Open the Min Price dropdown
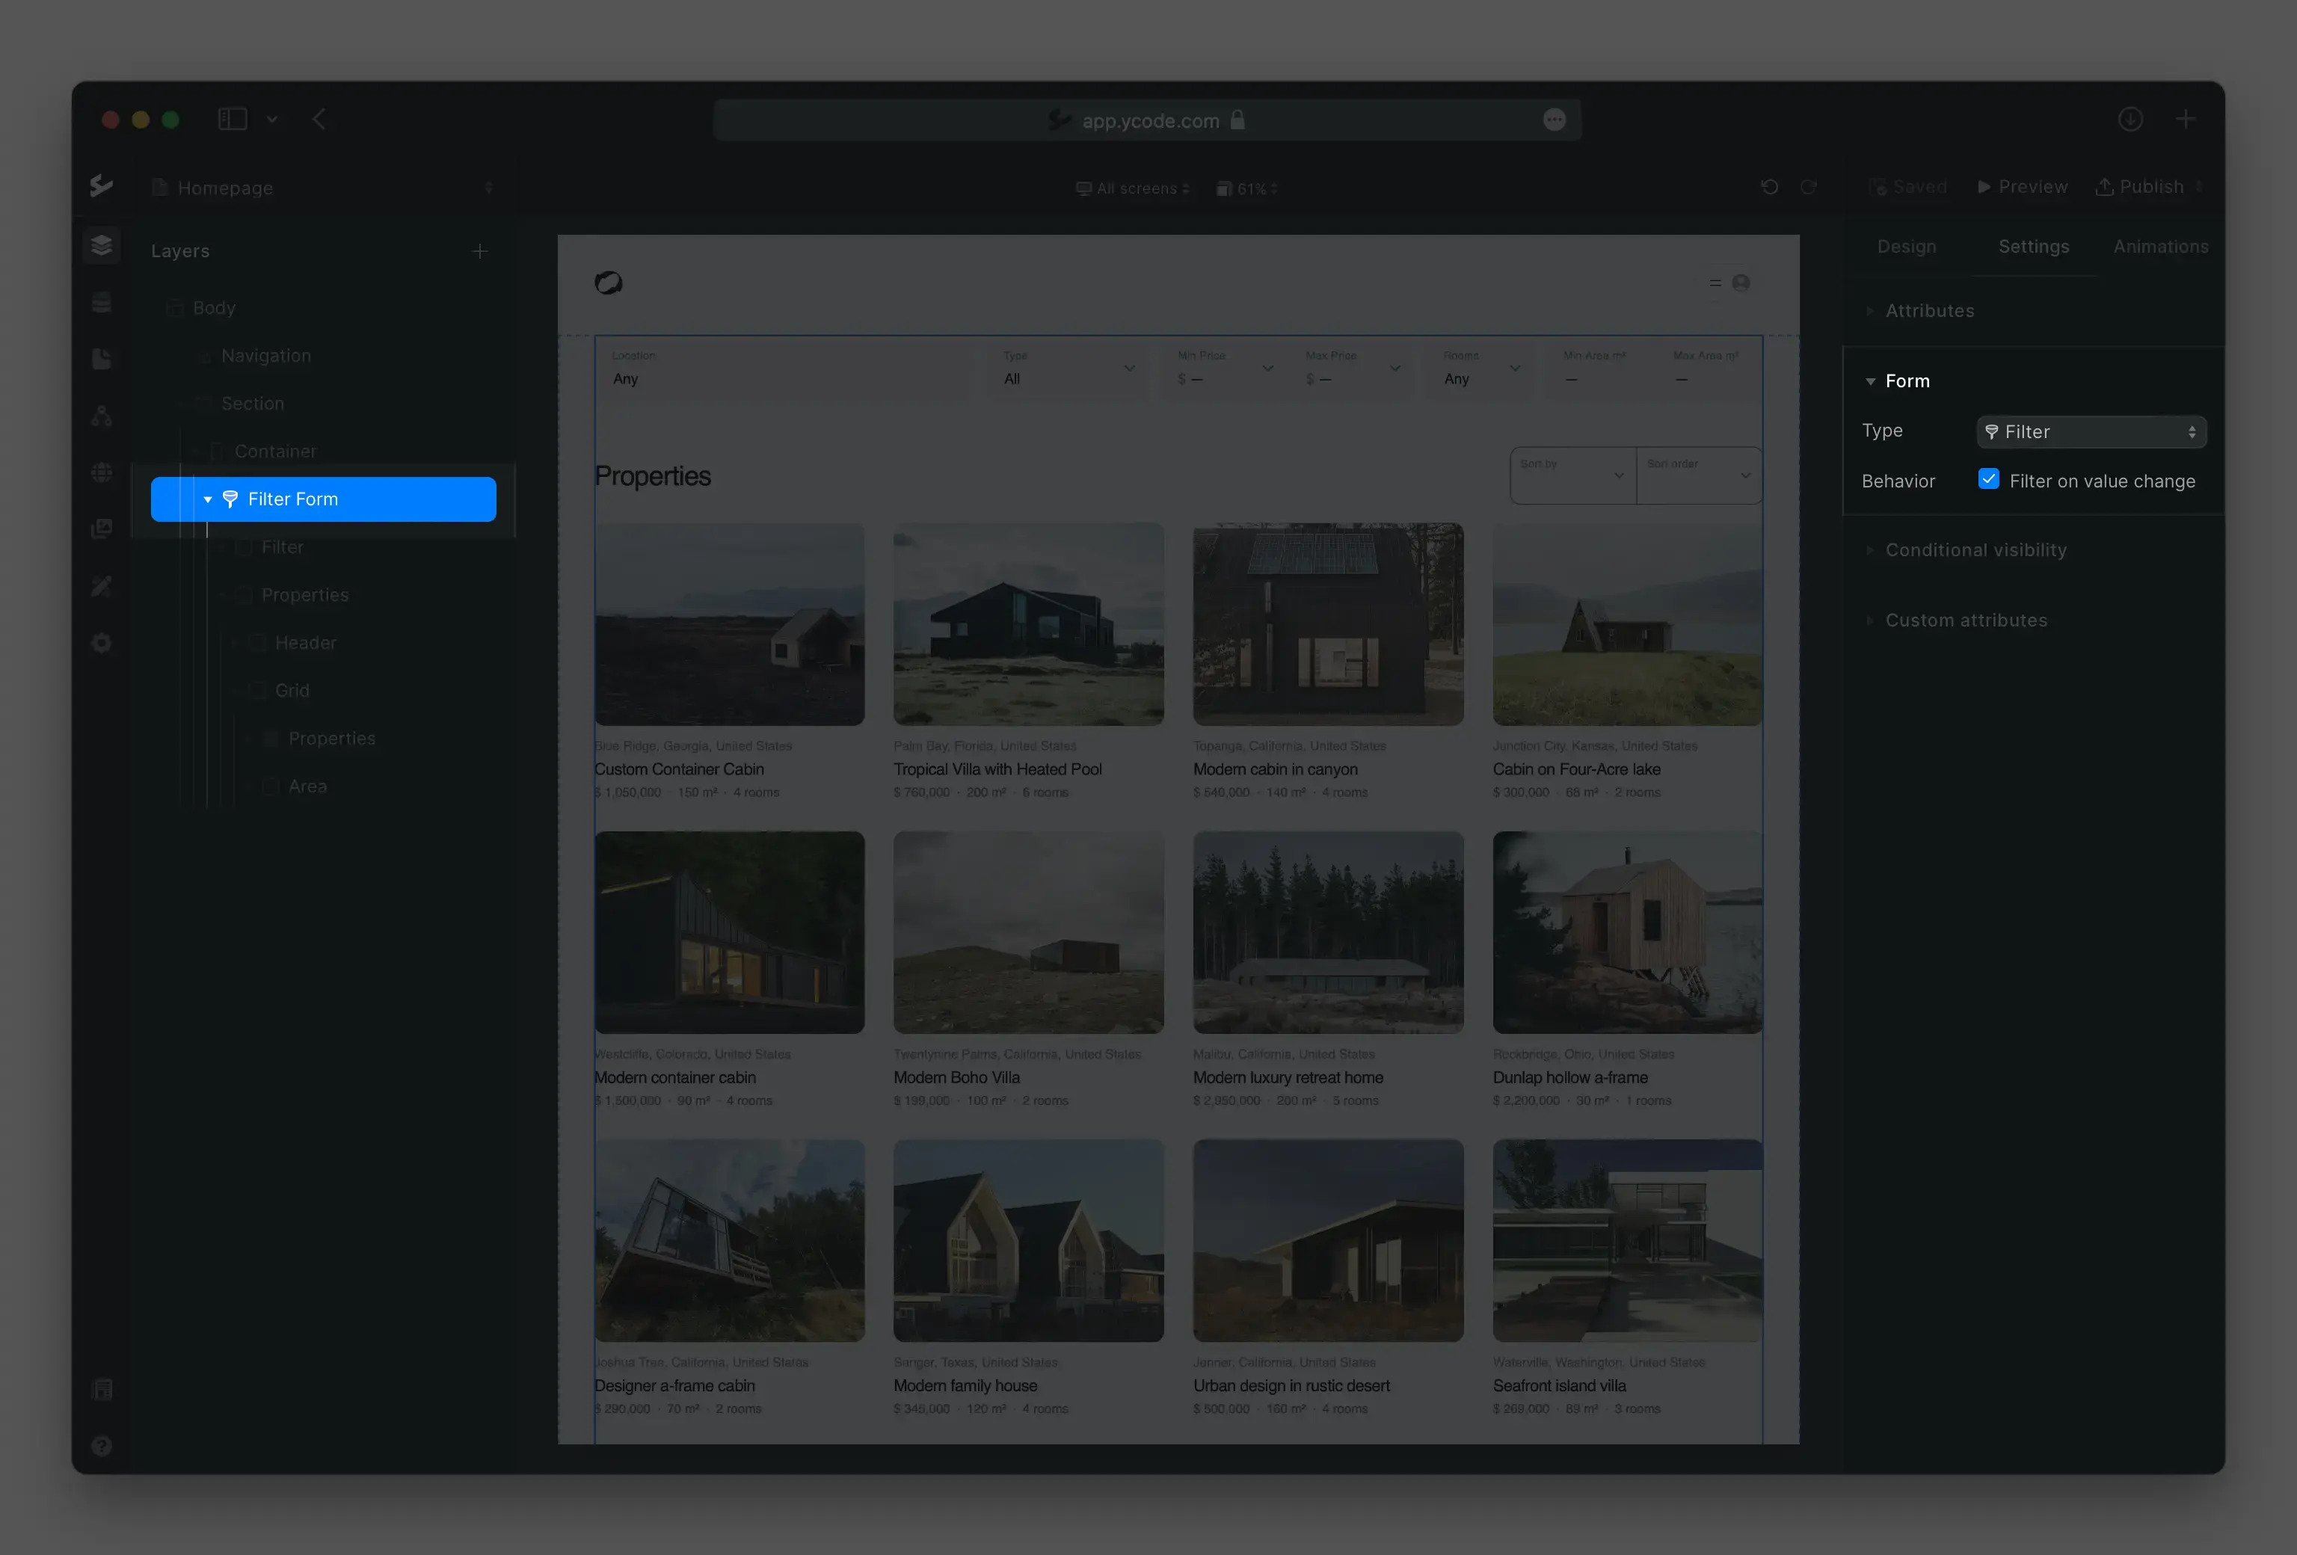Image resolution: width=2297 pixels, height=1555 pixels. (x=1225, y=369)
